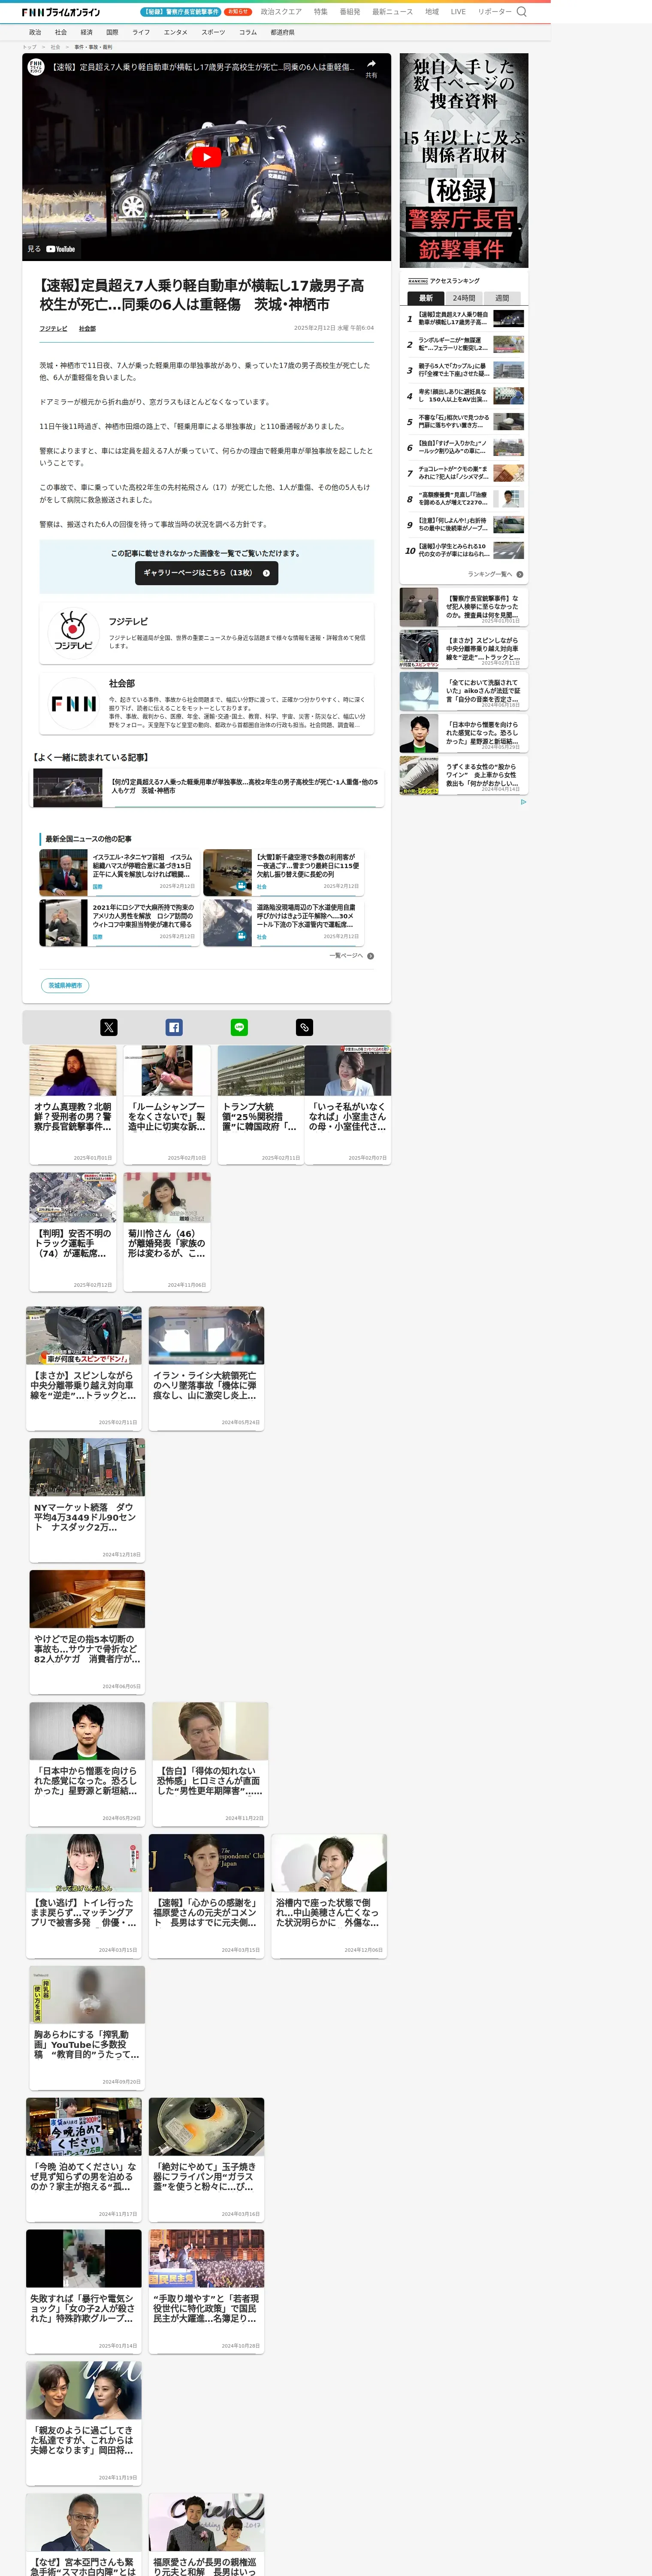Open 都道府県 in the category navigation

283,32
